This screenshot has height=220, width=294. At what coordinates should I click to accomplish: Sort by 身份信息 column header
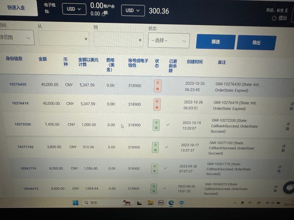coord(14,59)
